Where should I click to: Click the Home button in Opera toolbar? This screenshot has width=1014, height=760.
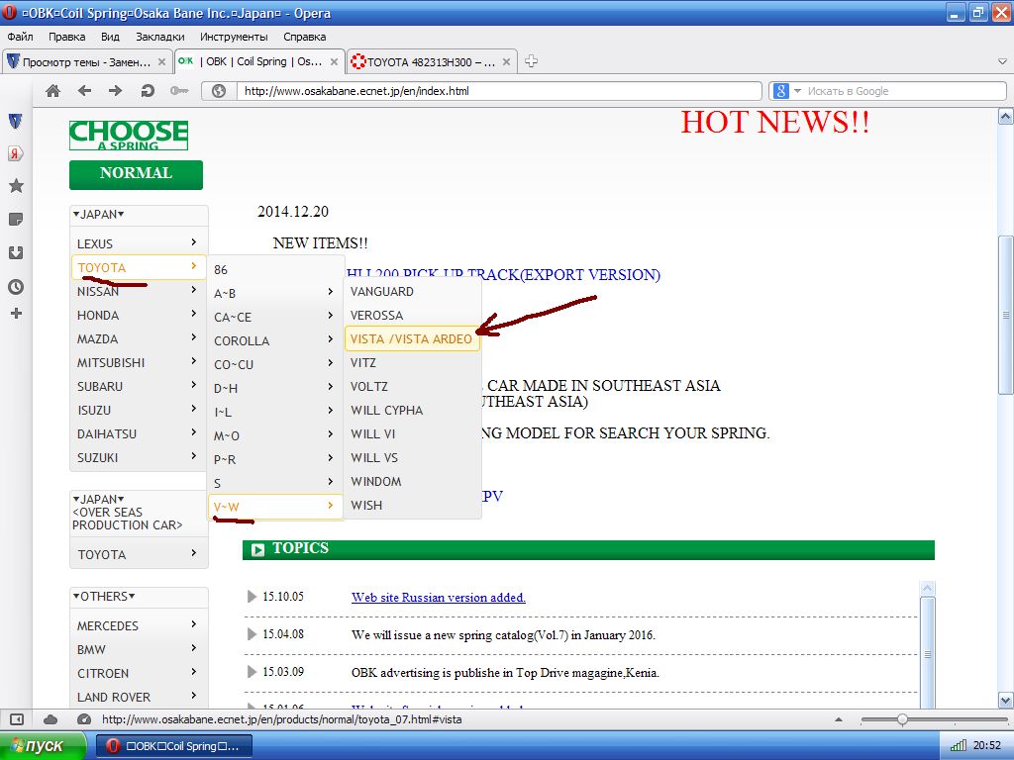52,91
